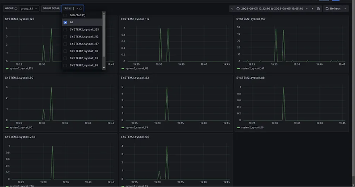The image size is (355, 187).
Task: Toggle system2_syscall_125 legend series label
Action: pyautogui.click(x=21, y=68)
